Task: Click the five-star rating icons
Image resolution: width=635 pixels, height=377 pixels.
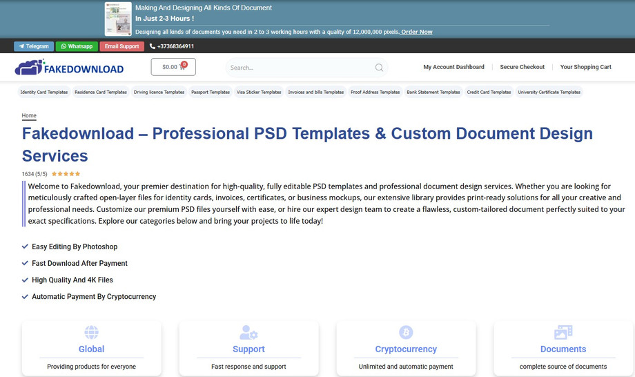Action: 66,174
